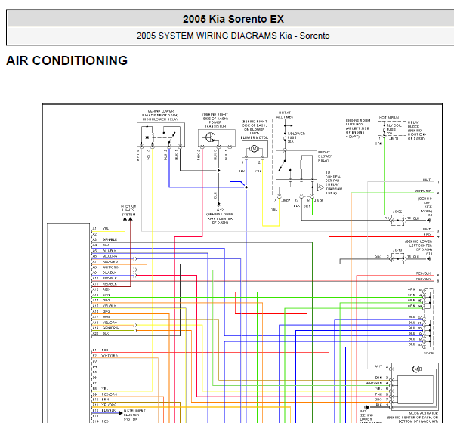Screen dimensions: 454x423
Task: Click the dark red arrow under Interior Lights System
Action: [131, 219]
